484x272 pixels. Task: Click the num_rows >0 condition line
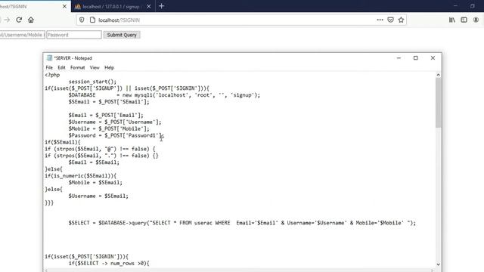pos(109,264)
